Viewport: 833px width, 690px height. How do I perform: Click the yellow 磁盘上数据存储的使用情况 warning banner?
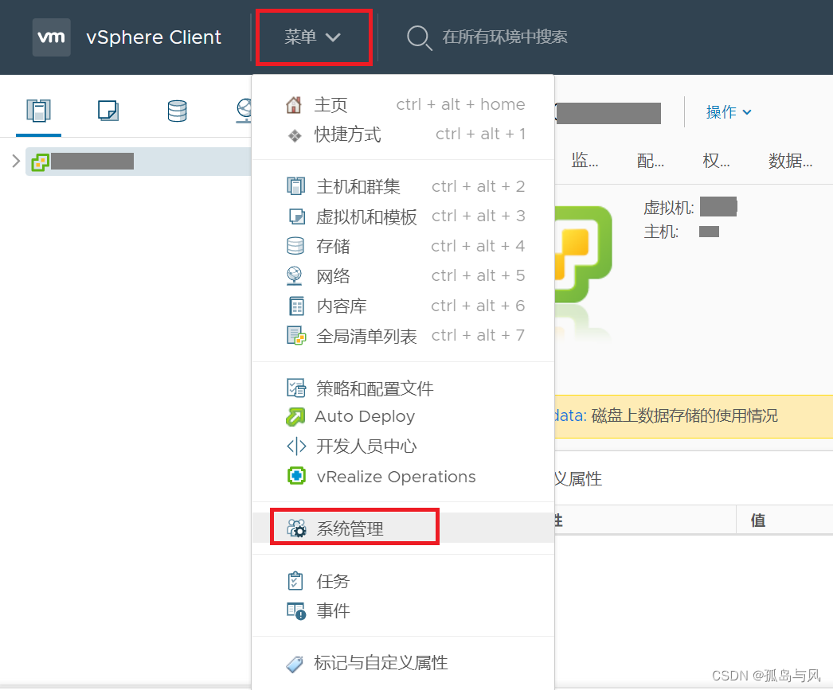click(694, 416)
